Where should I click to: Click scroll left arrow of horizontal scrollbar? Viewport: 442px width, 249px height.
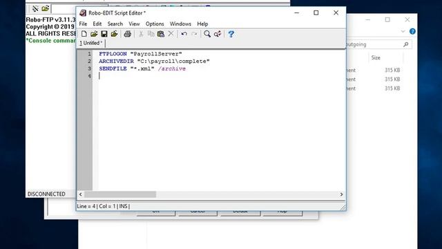(81, 194)
